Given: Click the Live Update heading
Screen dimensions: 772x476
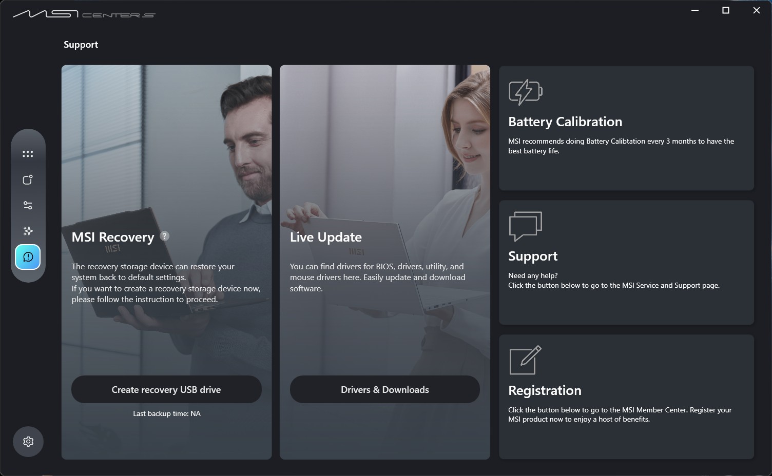Looking at the screenshot, I should coord(326,237).
